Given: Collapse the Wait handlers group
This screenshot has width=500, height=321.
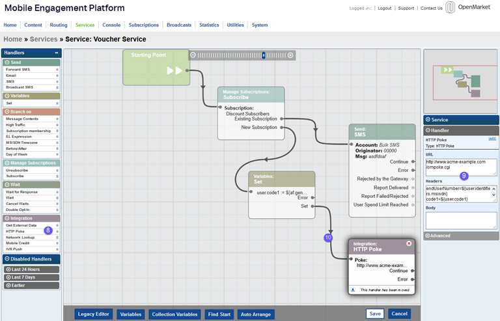Looking at the screenshot, I should point(7,184).
